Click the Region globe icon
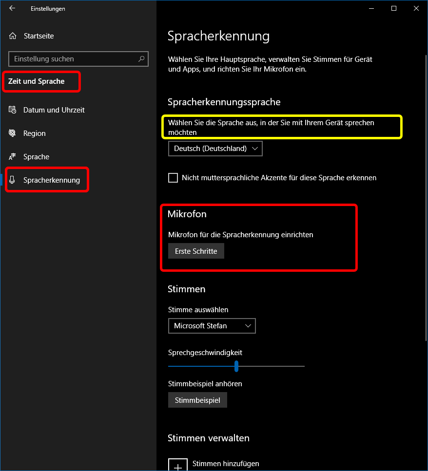Viewport: 428px width, 471px height. pos(13,133)
